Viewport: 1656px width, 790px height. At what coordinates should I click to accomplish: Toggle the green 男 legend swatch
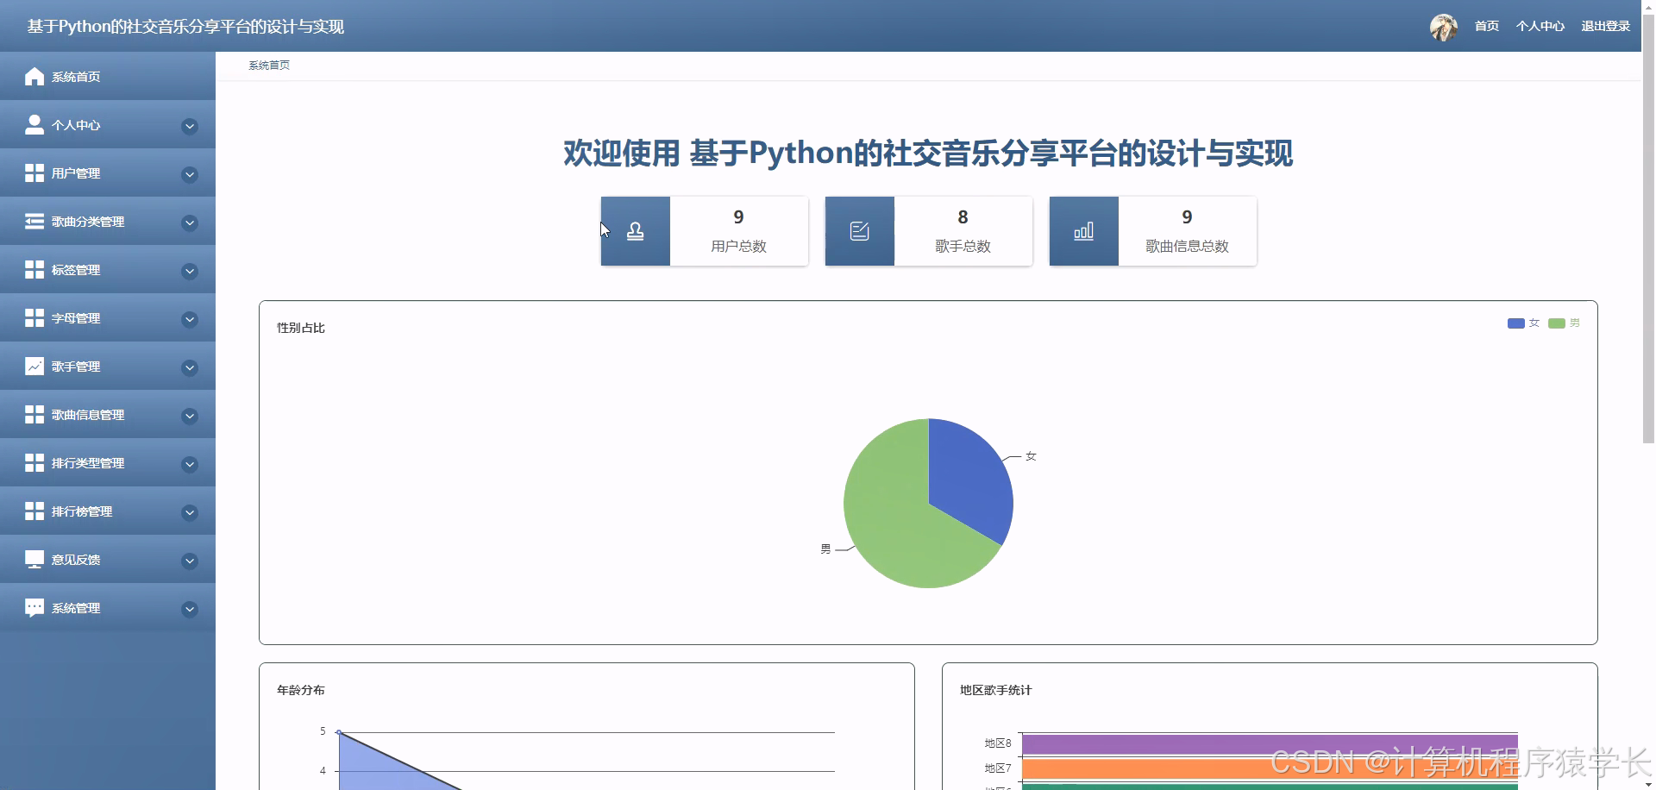coord(1557,323)
